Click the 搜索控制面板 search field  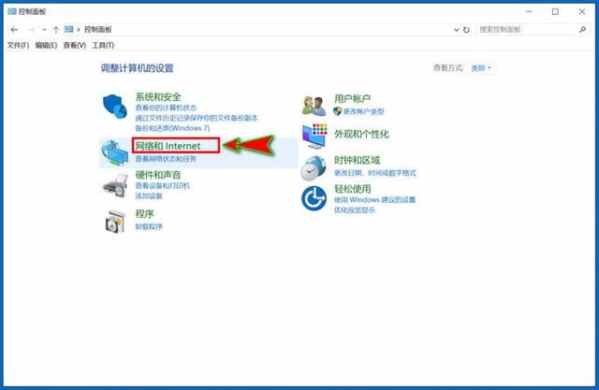(x=529, y=30)
